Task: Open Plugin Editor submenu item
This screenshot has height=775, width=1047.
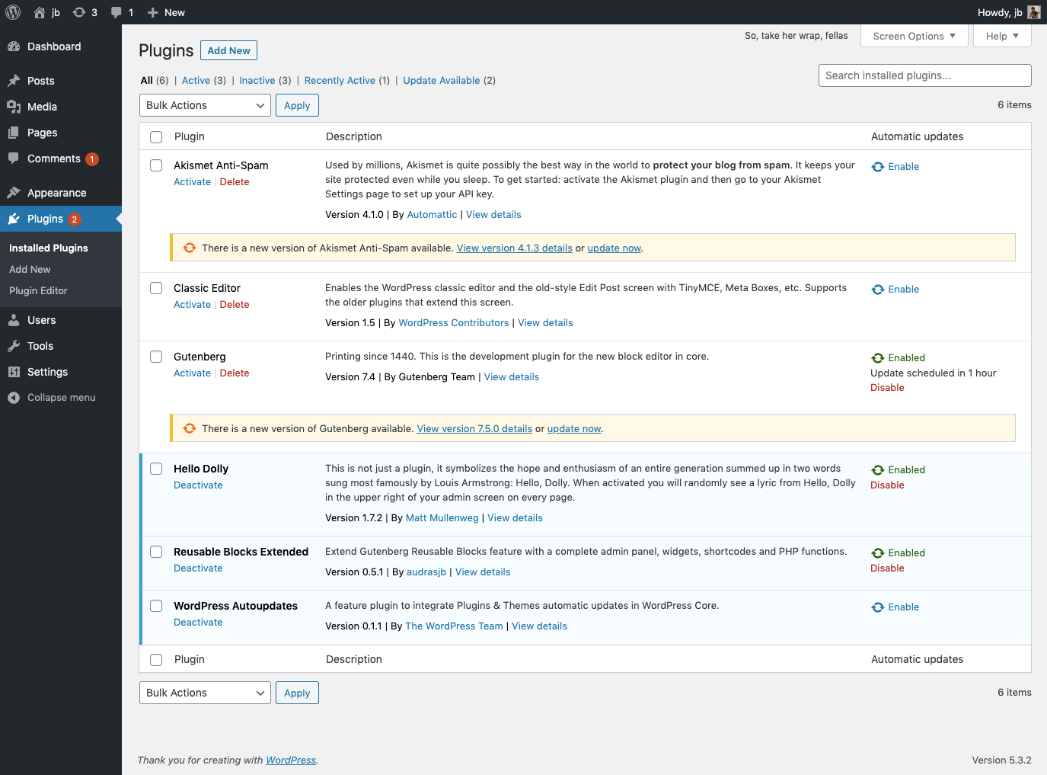Action: click(x=38, y=290)
